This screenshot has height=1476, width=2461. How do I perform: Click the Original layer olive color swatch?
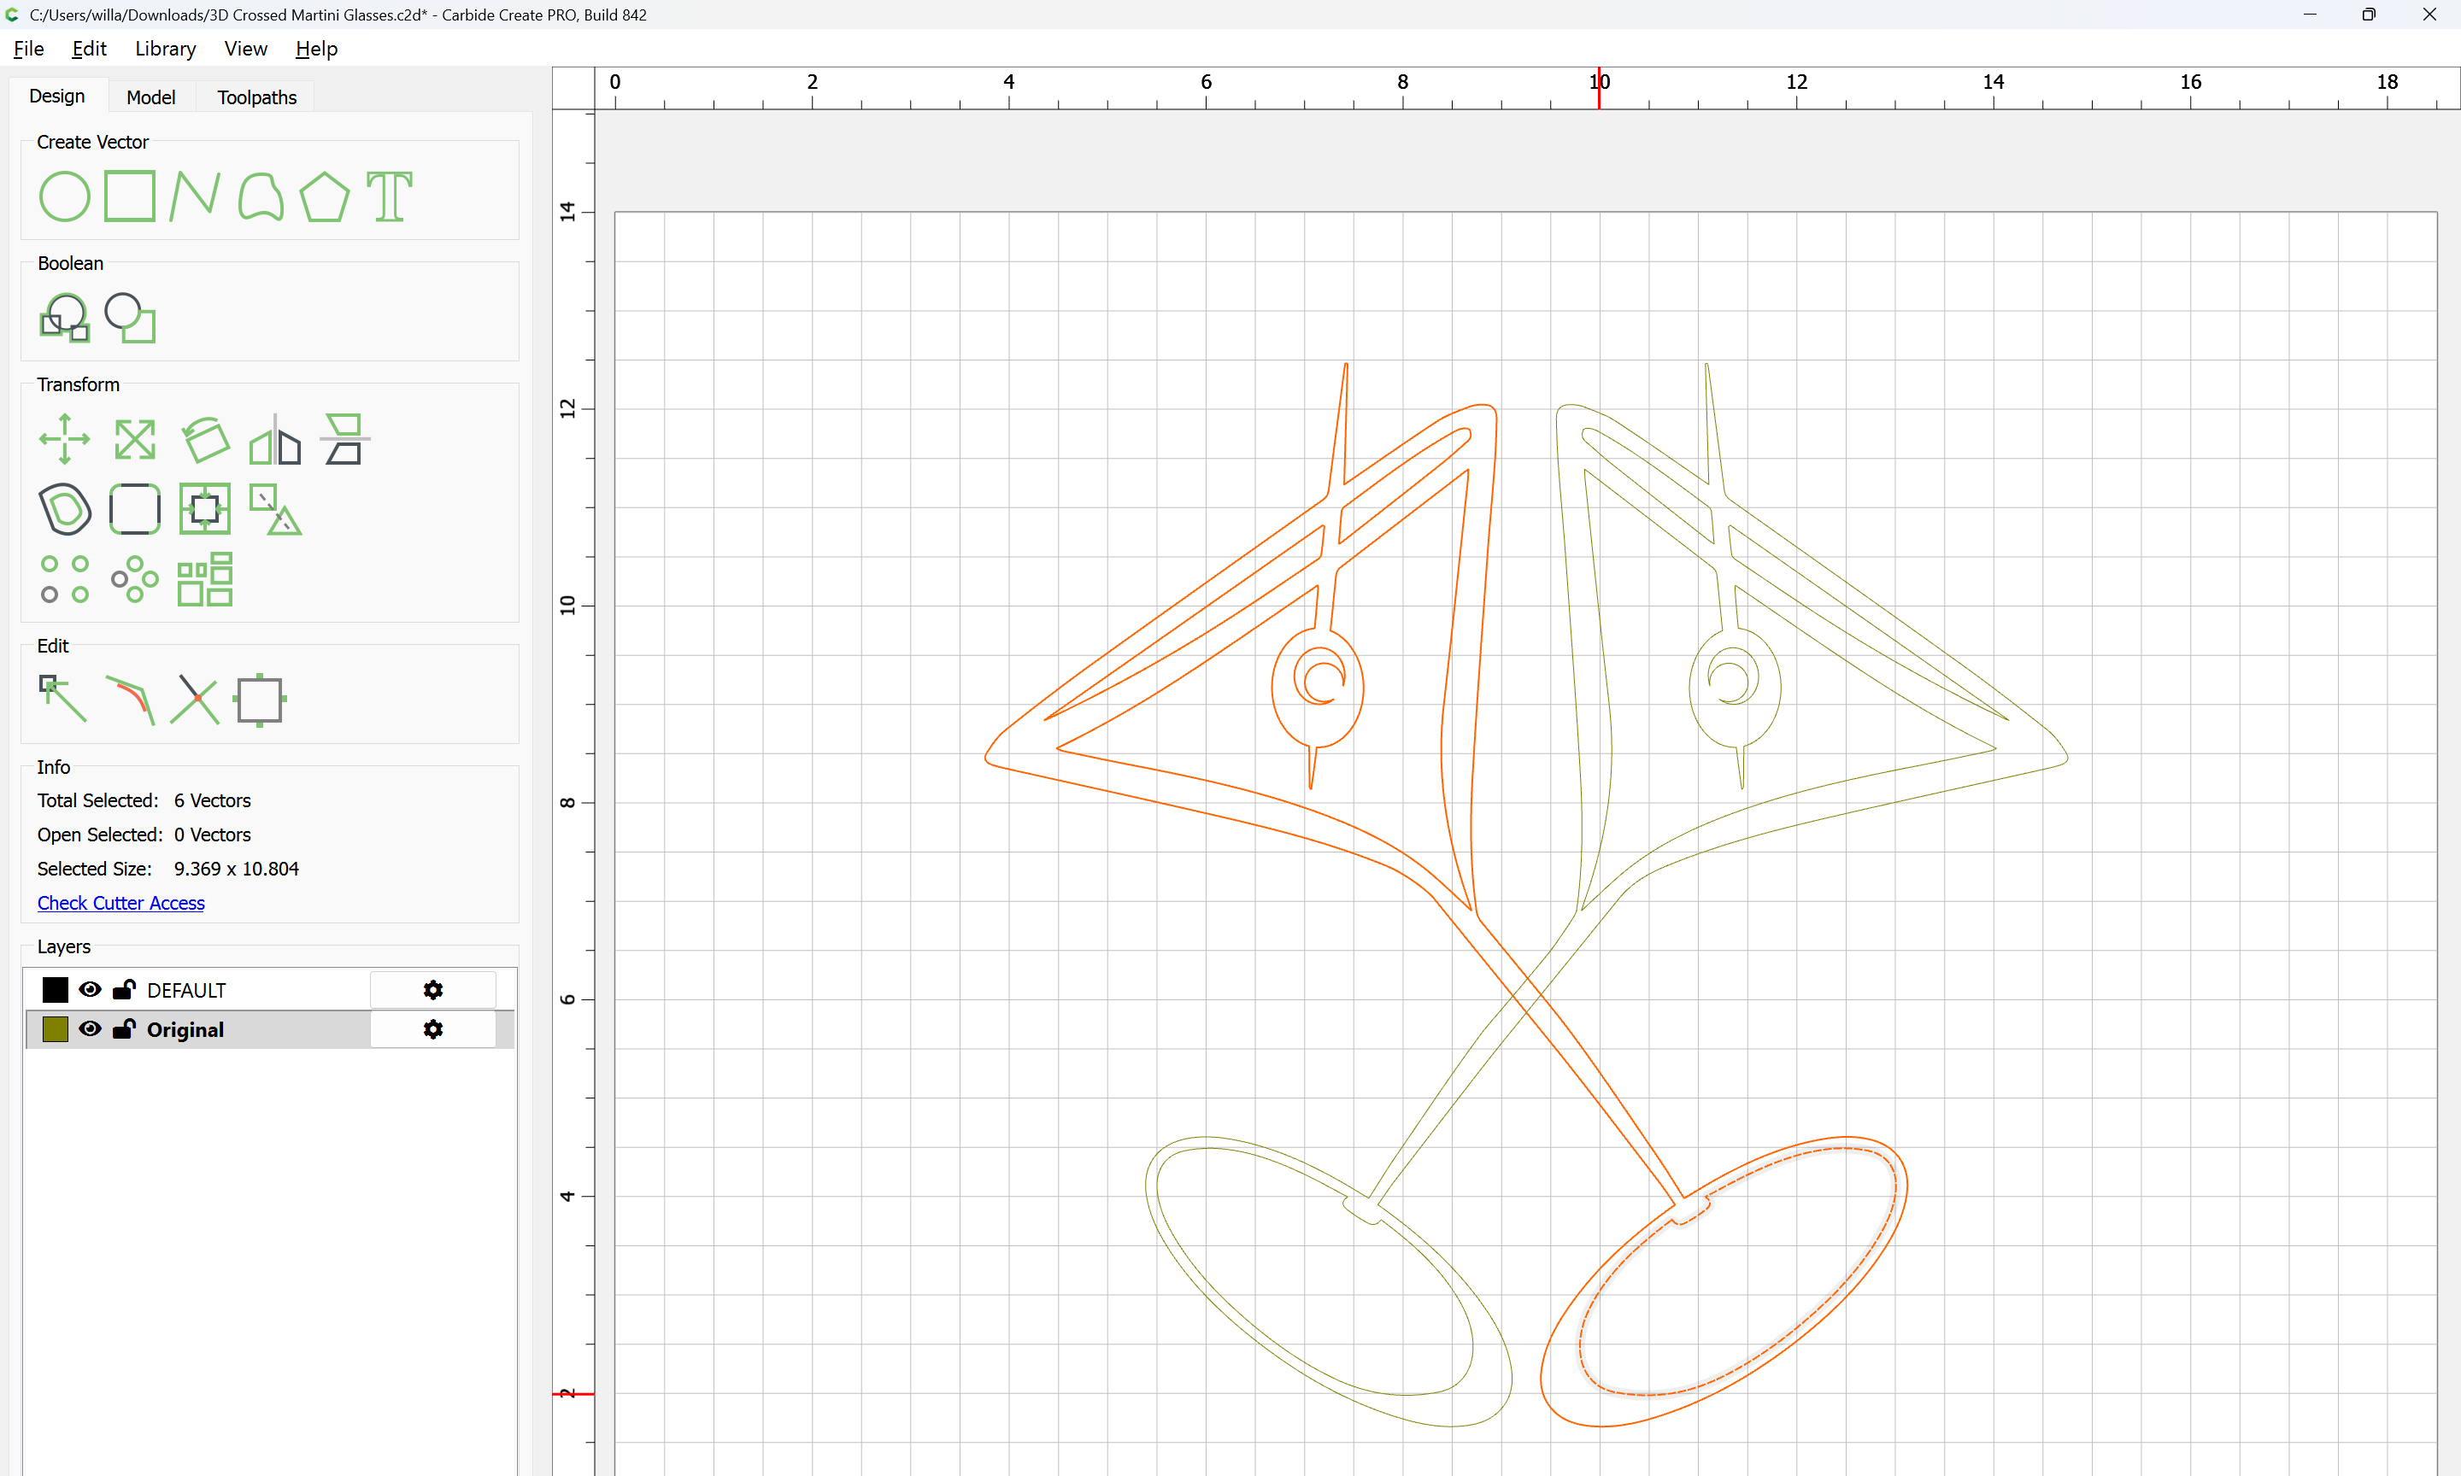click(56, 1029)
